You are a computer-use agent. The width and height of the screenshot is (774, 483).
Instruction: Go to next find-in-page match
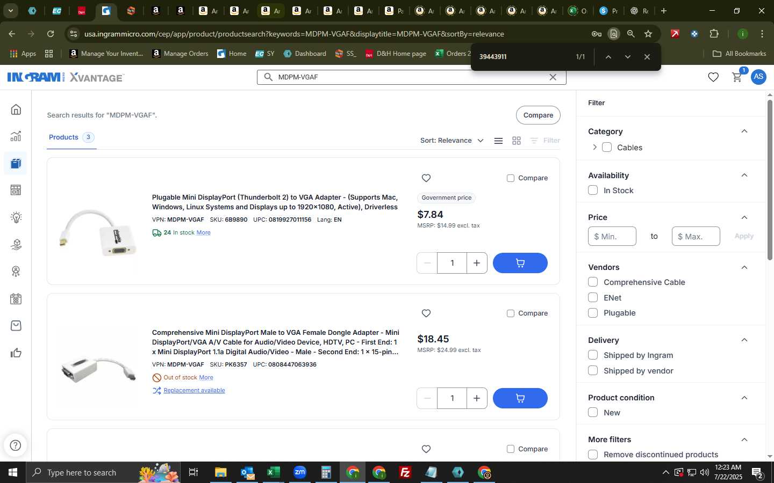click(x=627, y=57)
